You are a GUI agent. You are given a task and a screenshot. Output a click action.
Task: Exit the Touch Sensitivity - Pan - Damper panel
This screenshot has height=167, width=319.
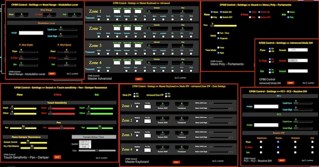point(57,157)
